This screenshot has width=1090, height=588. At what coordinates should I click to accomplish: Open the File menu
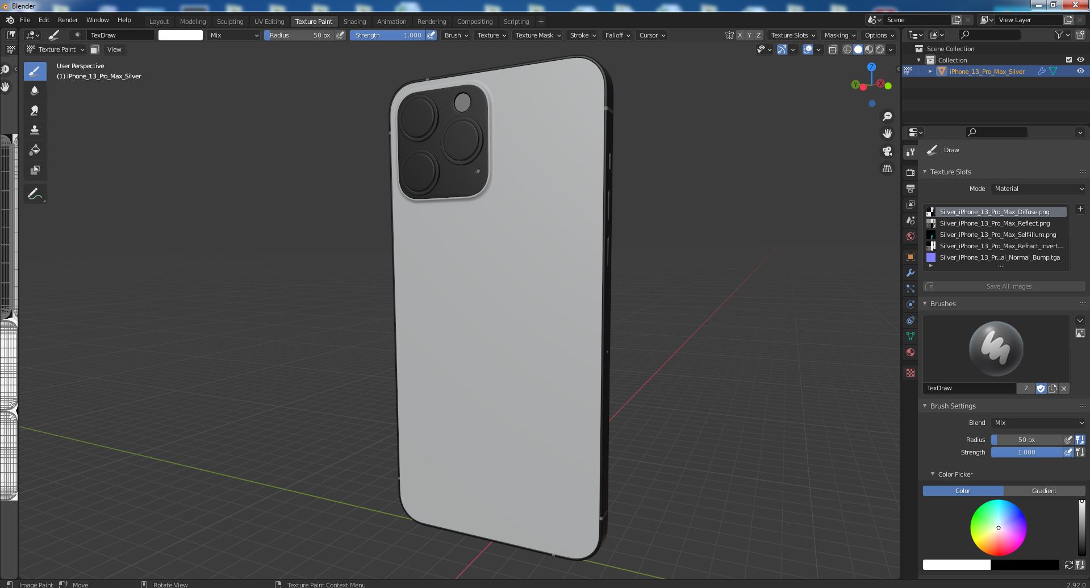click(x=25, y=20)
